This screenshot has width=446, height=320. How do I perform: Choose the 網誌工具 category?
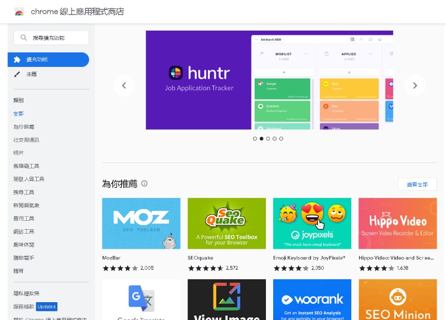23,231
